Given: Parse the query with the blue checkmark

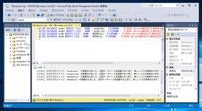Looking at the screenshot, I should pos(80,20).
